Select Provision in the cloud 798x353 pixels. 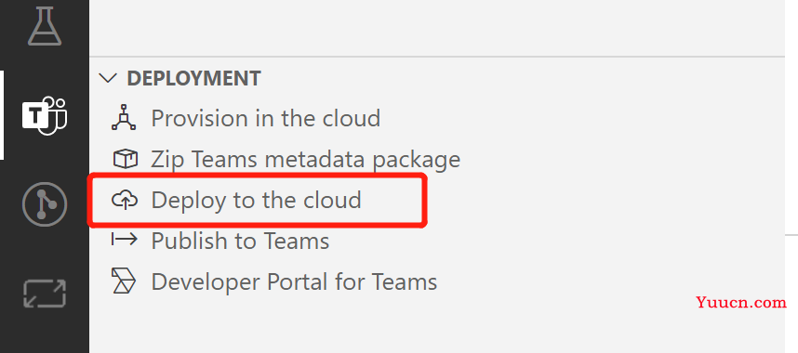[x=266, y=118]
